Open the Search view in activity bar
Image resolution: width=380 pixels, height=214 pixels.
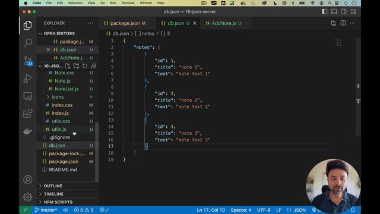[28, 43]
